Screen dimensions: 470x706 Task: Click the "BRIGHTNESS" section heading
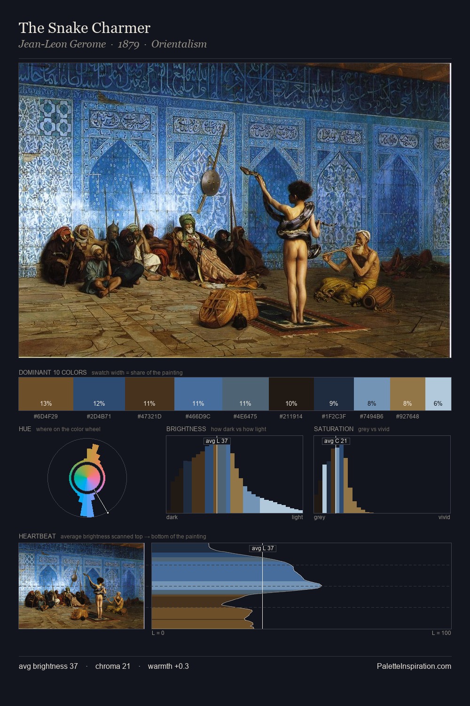(x=186, y=429)
